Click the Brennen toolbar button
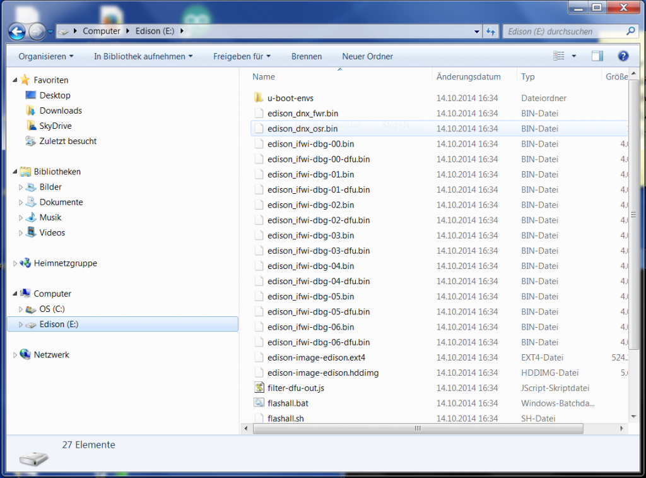The image size is (646, 478). (307, 56)
